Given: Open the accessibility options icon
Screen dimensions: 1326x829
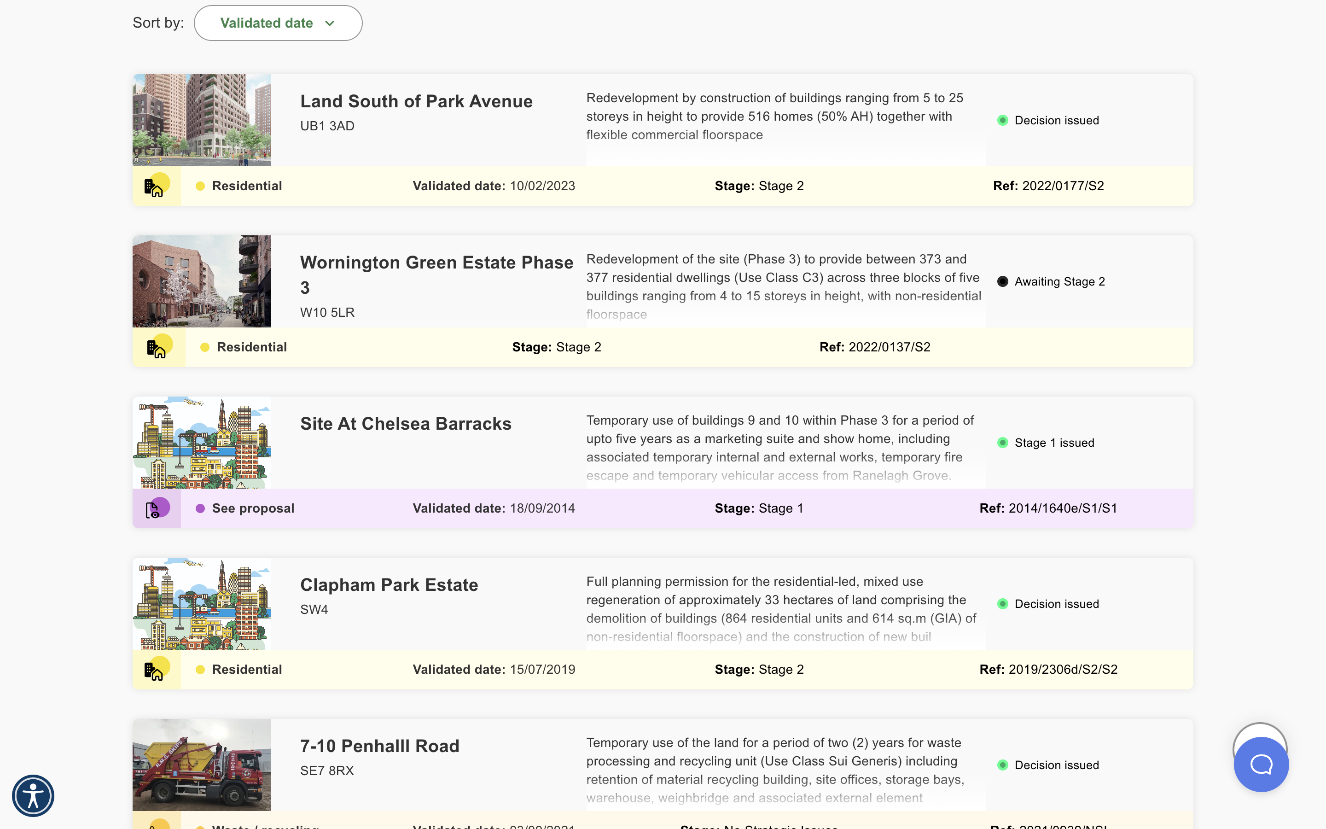Looking at the screenshot, I should (x=33, y=795).
